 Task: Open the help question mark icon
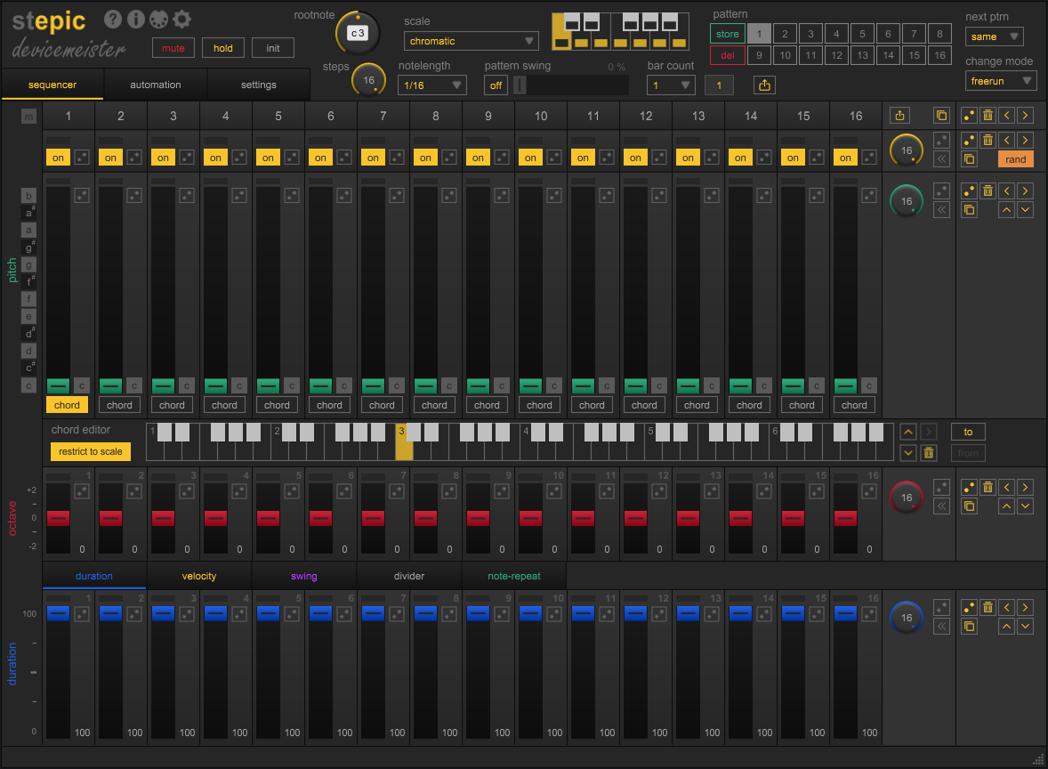point(113,19)
